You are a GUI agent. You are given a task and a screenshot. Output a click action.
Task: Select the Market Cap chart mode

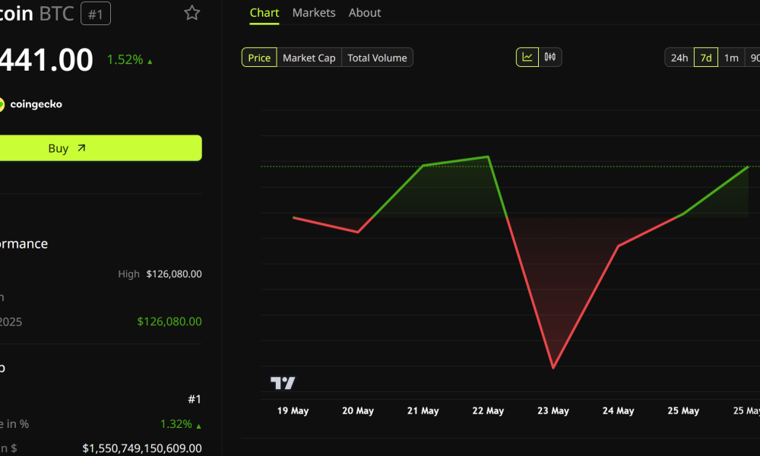point(309,57)
